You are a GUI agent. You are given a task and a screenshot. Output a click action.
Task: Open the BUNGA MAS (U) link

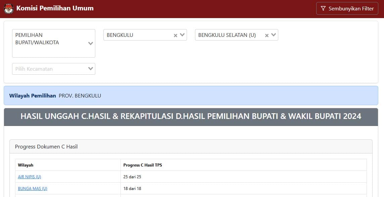point(32,188)
